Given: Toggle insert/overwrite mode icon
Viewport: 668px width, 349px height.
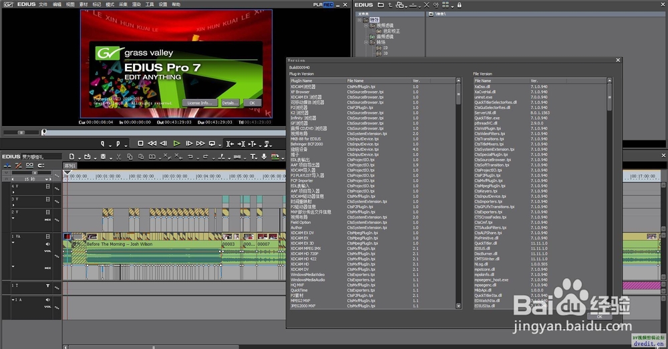Looking at the screenshot, I should tap(7, 166).
